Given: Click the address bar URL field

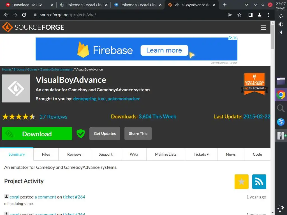Looking at the screenshot, I should coord(128,15).
